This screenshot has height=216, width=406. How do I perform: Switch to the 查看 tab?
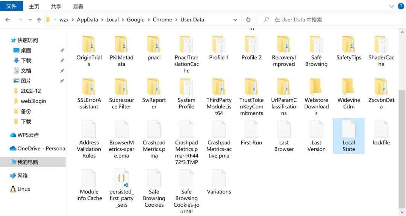(x=78, y=6)
